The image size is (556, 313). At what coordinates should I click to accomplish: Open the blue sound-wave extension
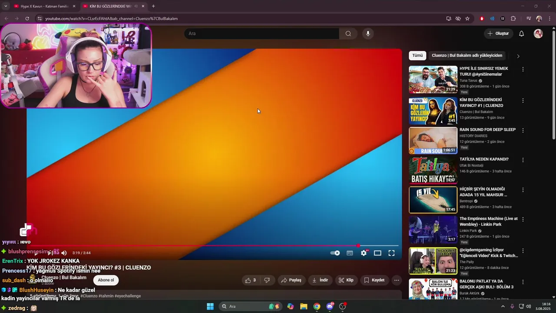pyautogui.click(x=492, y=19)
